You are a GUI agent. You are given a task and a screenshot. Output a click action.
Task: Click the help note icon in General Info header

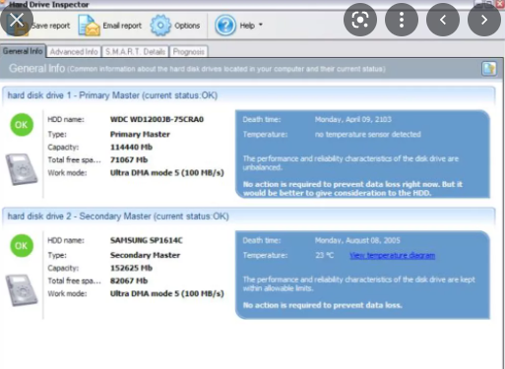pyautogui.click(x=488, y=69)
